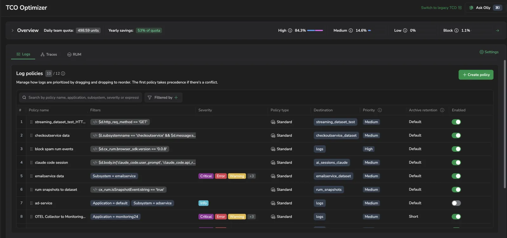Click the Application = monitoring24 filter chip
The height and width of the screenshot is (238, 507).
pos(115,217)
